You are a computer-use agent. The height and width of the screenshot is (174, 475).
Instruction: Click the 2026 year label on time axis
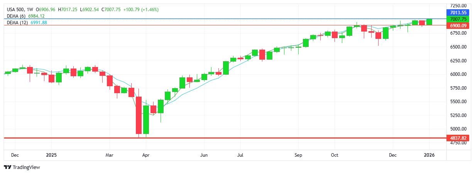point(429,156)
